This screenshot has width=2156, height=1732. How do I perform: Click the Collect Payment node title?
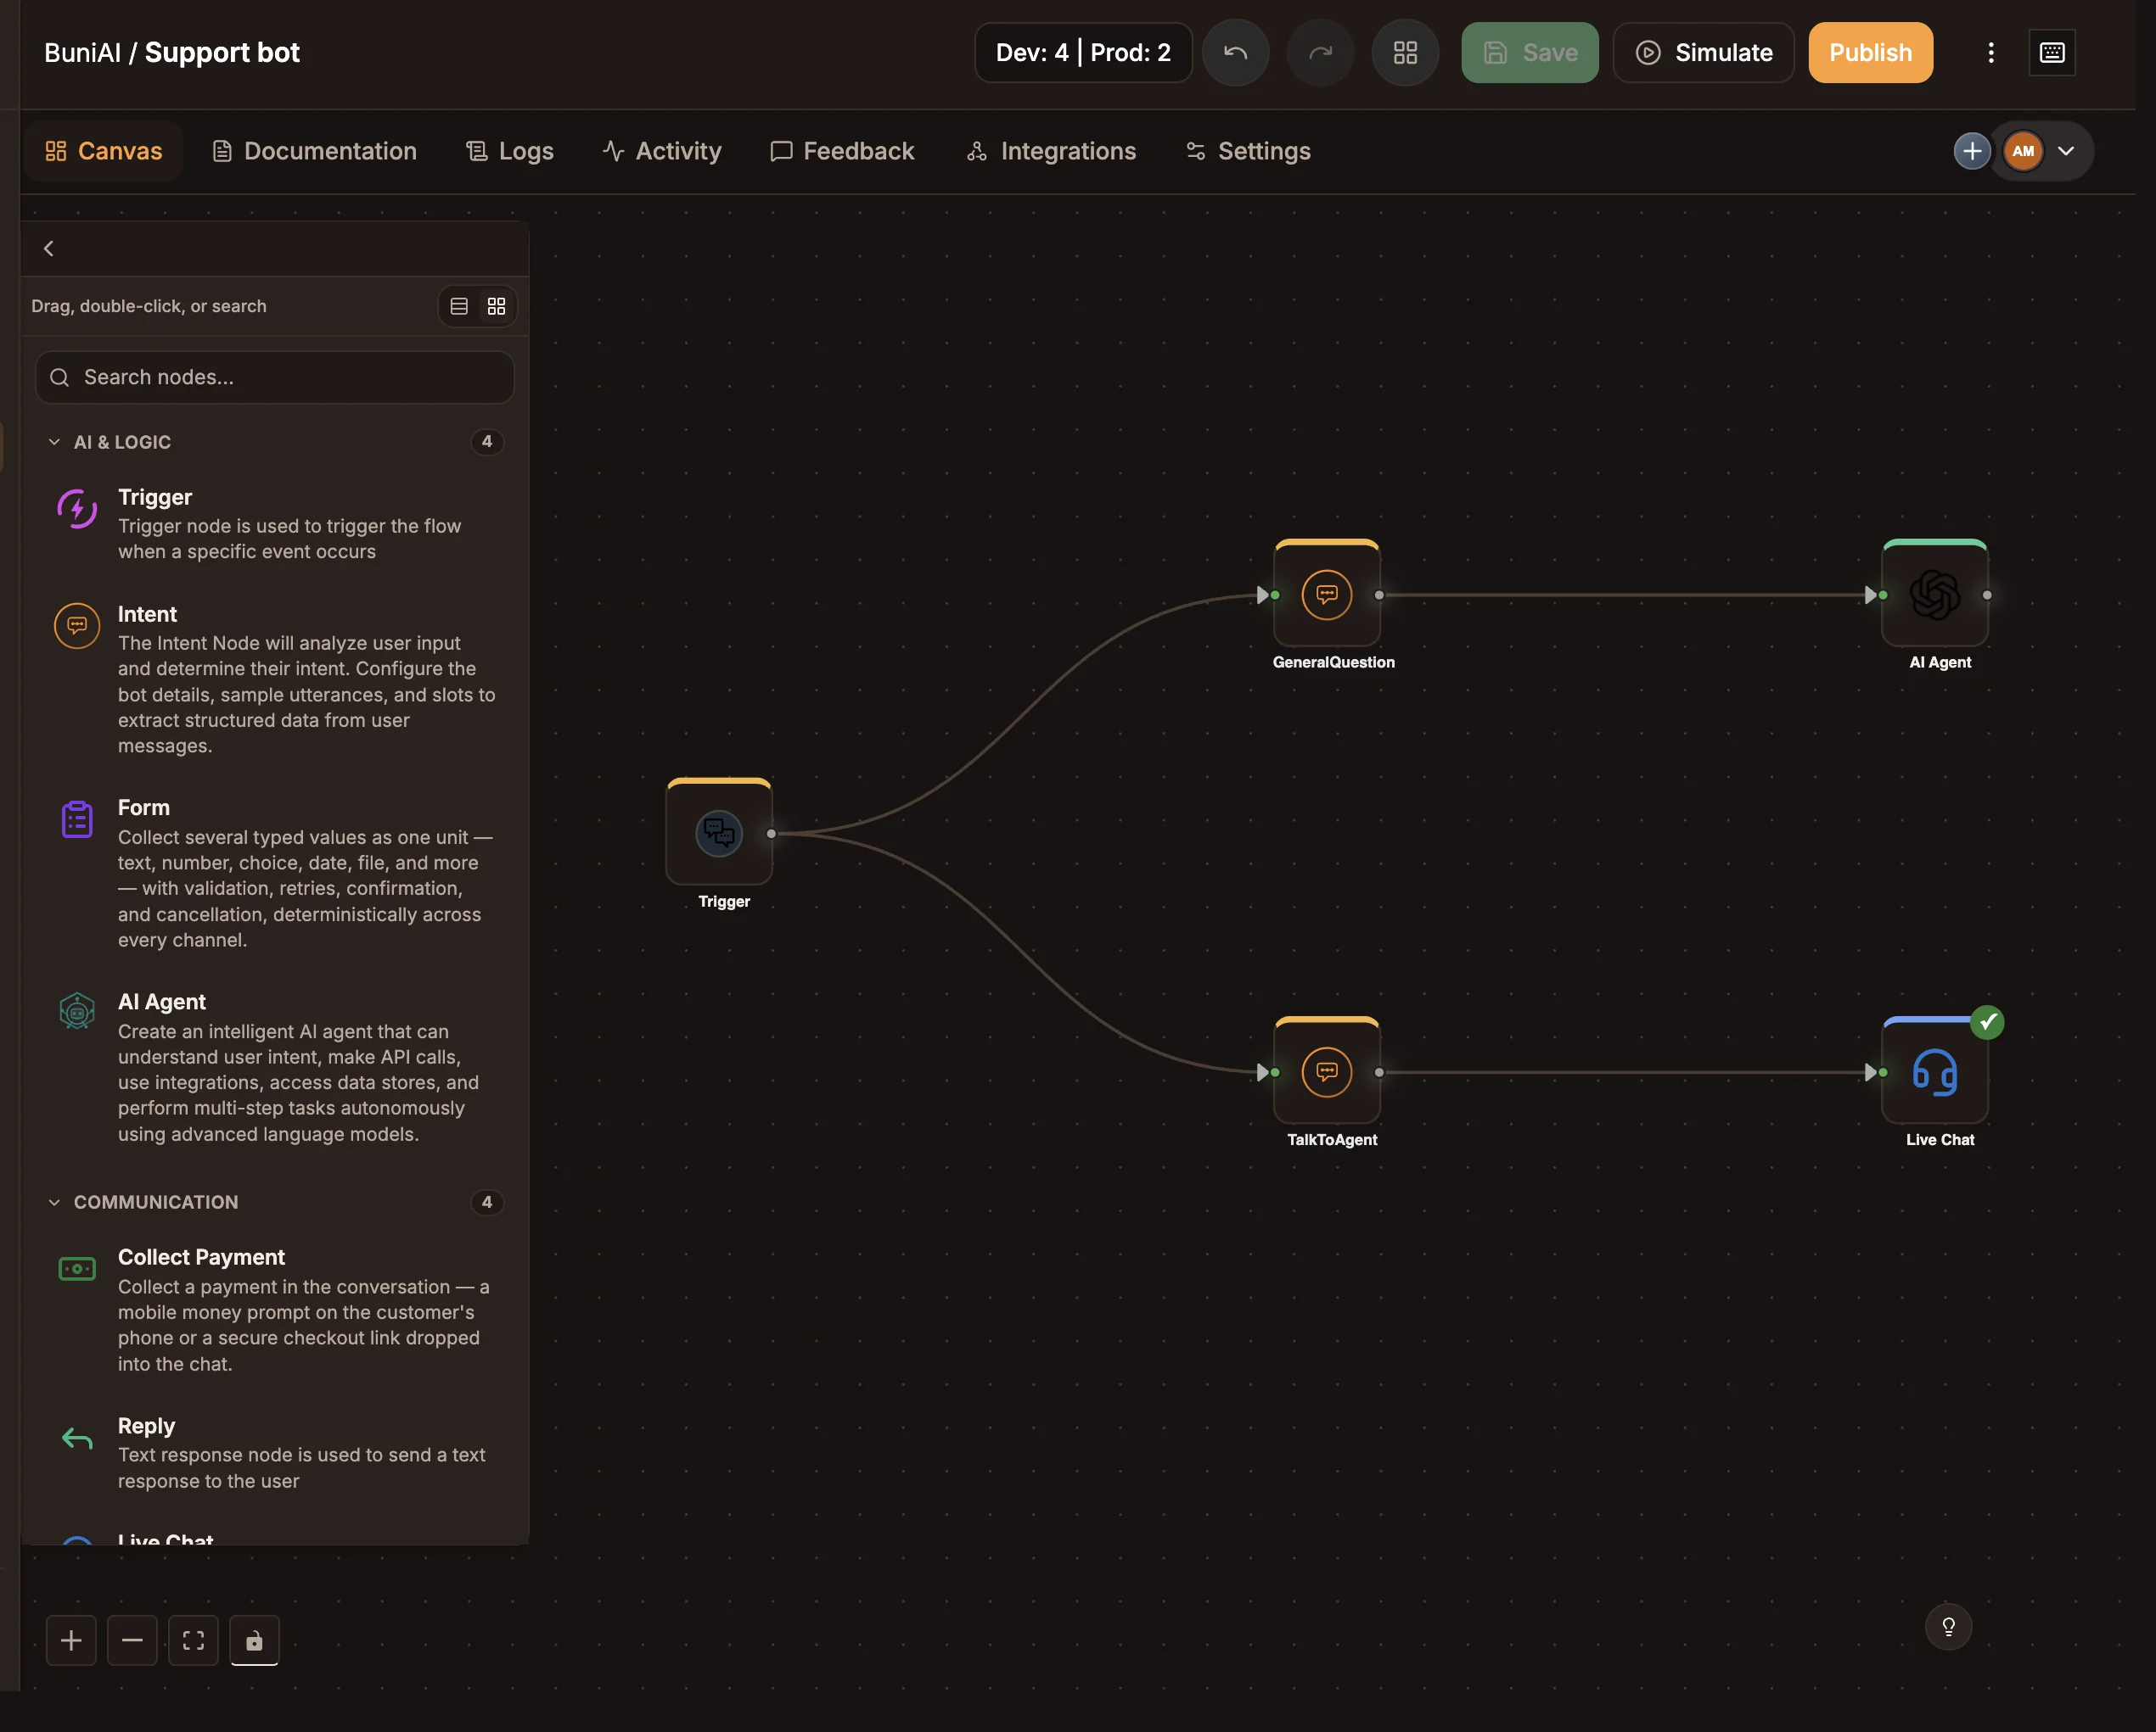pos(201,1256)
